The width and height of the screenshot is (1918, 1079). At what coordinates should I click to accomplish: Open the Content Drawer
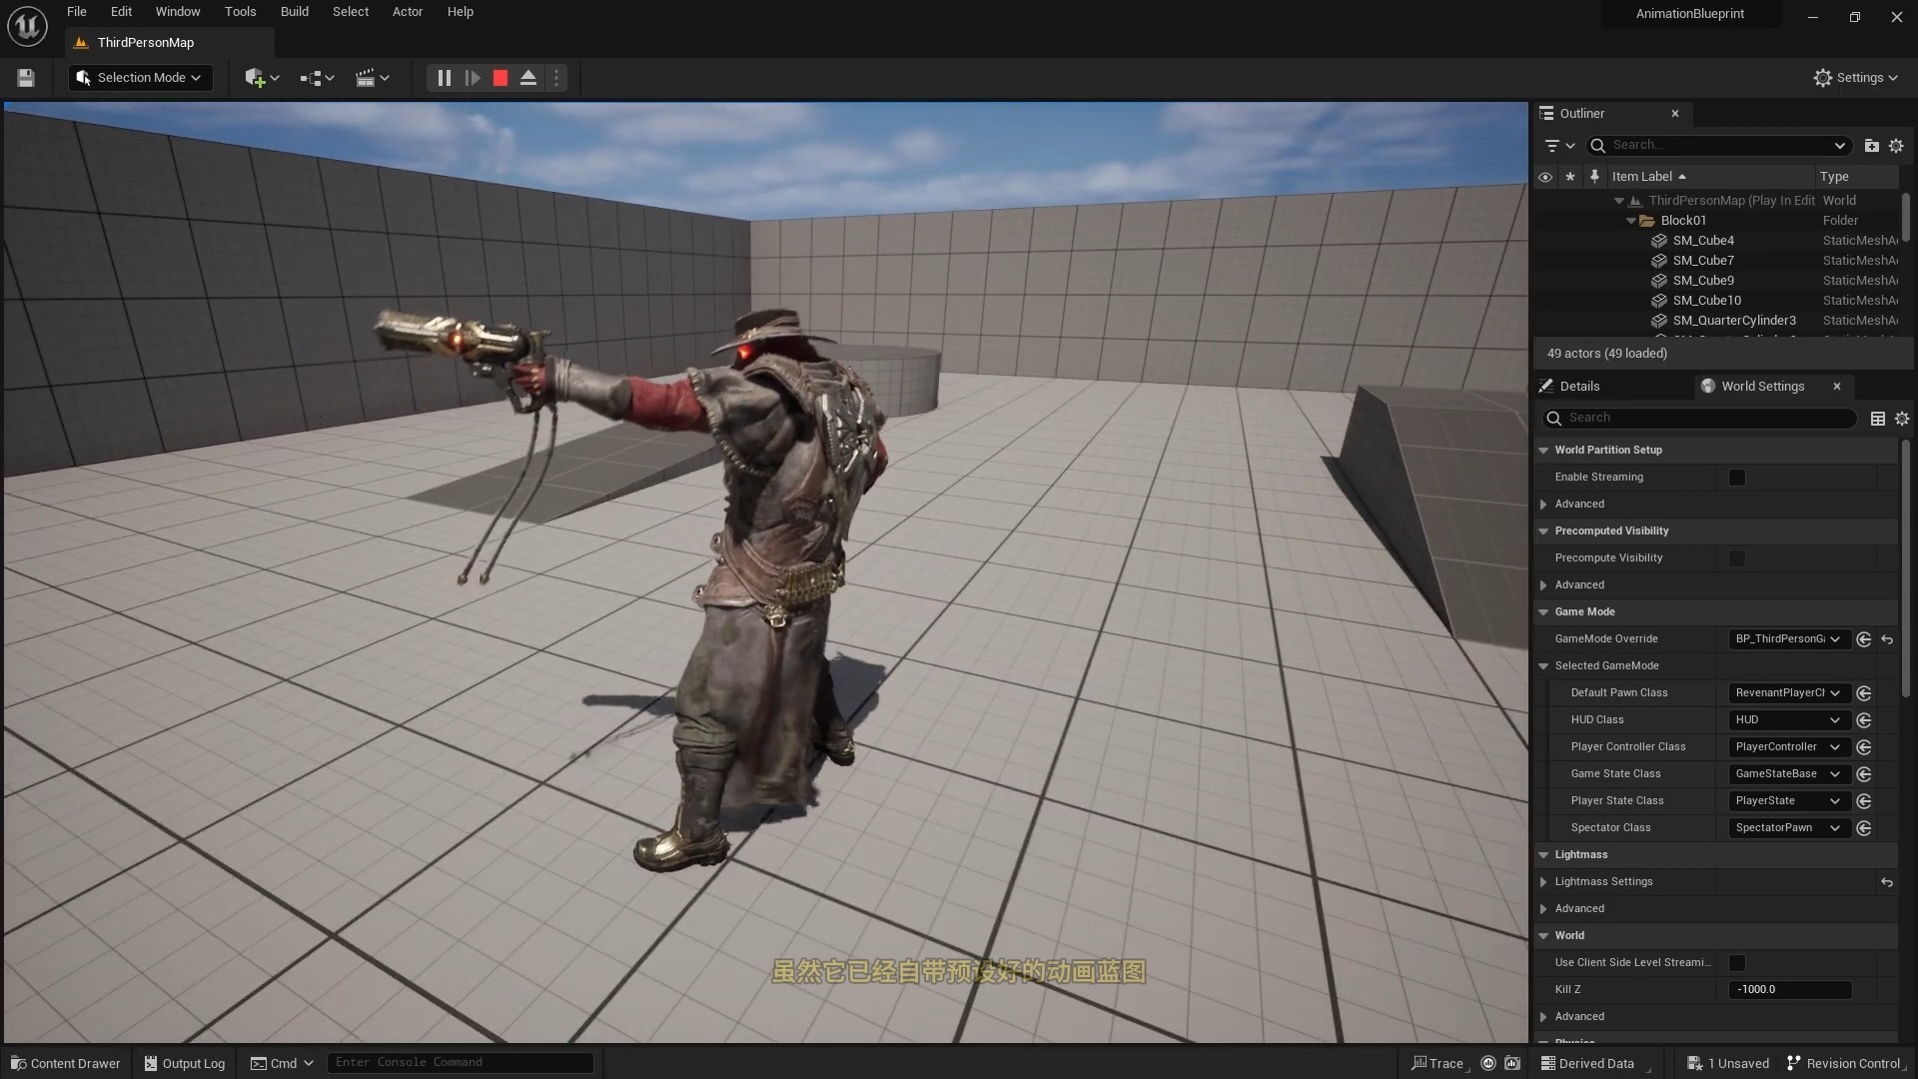pyautogui.click(x=66, y=1064)
